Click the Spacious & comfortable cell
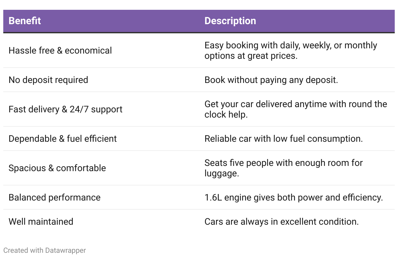 57,168
